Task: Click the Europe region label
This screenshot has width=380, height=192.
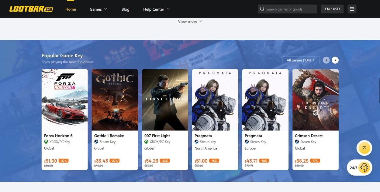Action: tap(250, 148)
